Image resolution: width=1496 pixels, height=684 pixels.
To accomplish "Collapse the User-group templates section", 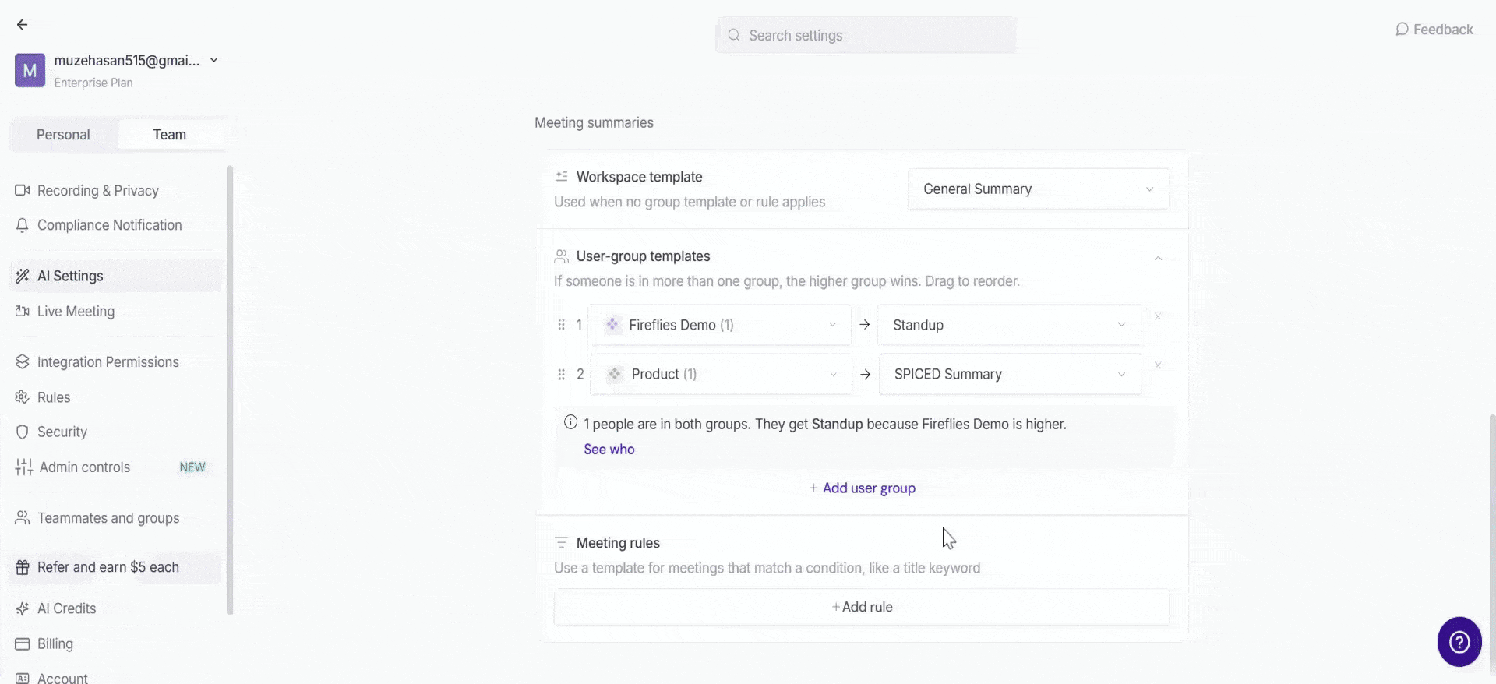I will click(1158, 258).
